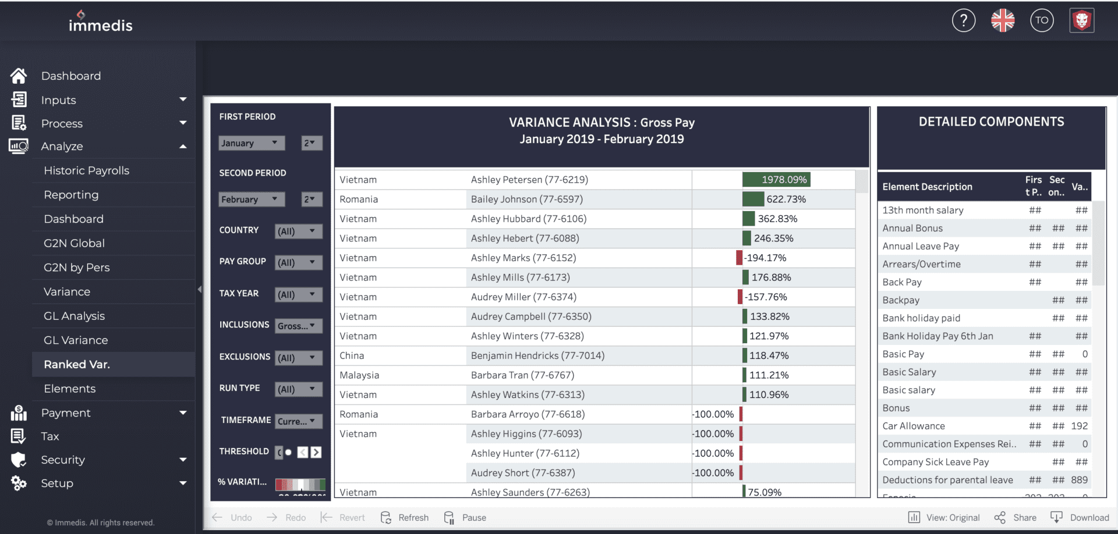
Task: Collapse the Analyze menu section
Action: pyautogui.click(x=183, y=147)
